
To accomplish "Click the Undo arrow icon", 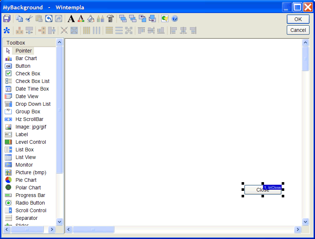I will click(x=49, y=18).
